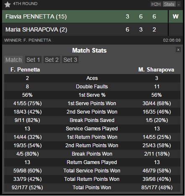The height and width of the screenshot is (196, 185).
Task: Click the Total Points Won row
Action: click(x=92, y=188)
